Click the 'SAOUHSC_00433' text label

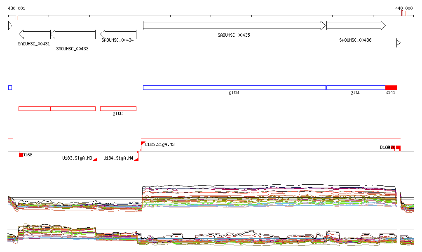pyautogui.click(x=72, y=49)
